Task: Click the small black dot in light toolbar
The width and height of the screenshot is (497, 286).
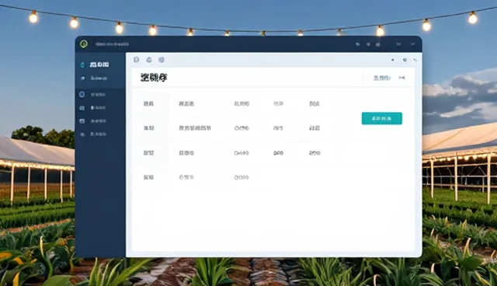Action: pyautogui.click(x=393, y=60)
